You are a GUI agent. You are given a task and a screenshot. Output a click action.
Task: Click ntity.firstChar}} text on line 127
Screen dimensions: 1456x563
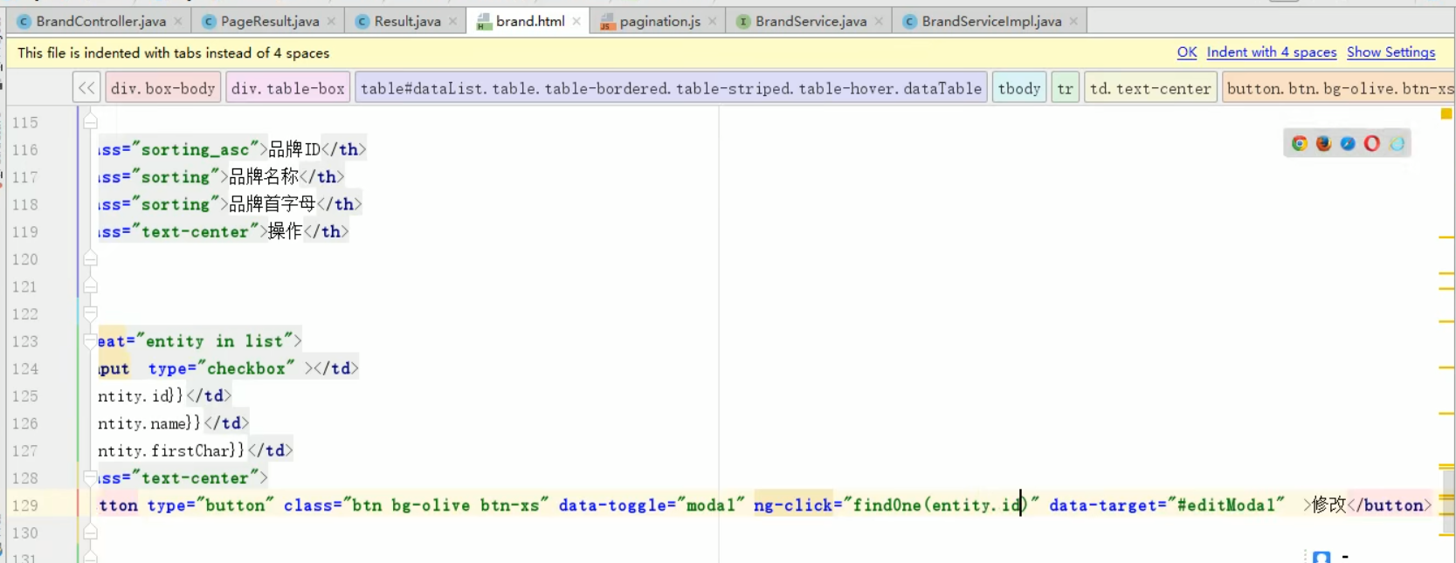tap(171, 450)
